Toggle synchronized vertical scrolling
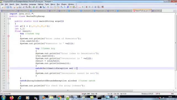Image resolution: width=177 pixels, height=100 pixels. tap(55, 7)
